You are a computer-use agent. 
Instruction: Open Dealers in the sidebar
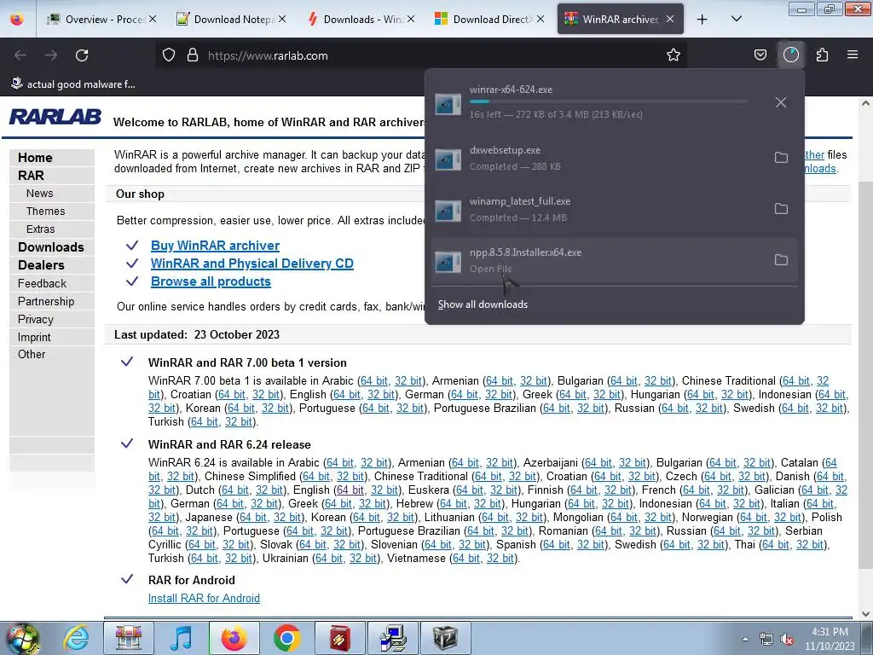pos(41,265)
